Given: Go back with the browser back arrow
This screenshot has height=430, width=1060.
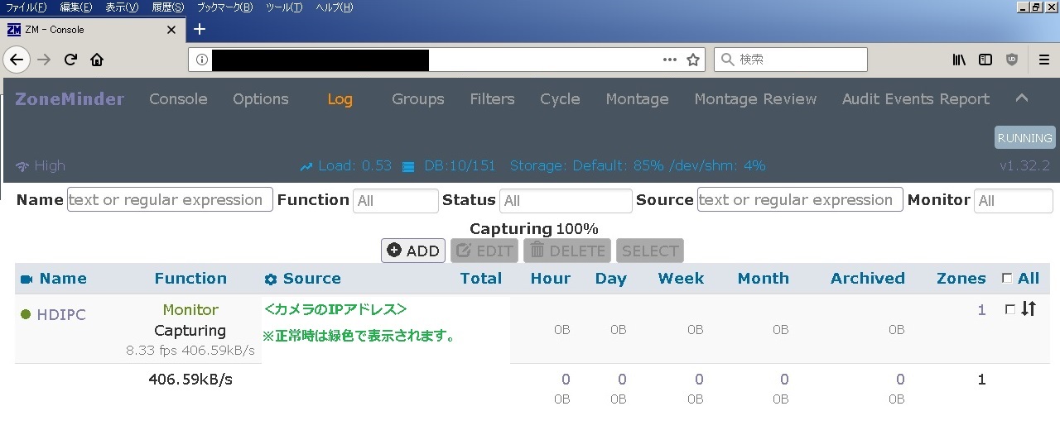Looking at the screenshot, I should click(17, 60).
